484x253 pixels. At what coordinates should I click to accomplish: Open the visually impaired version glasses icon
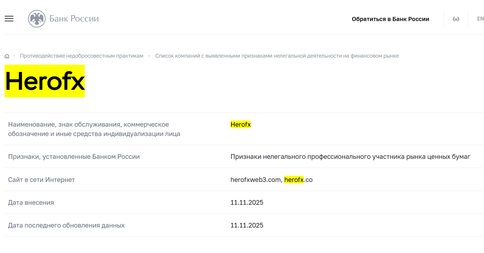[x=456, y=19]
